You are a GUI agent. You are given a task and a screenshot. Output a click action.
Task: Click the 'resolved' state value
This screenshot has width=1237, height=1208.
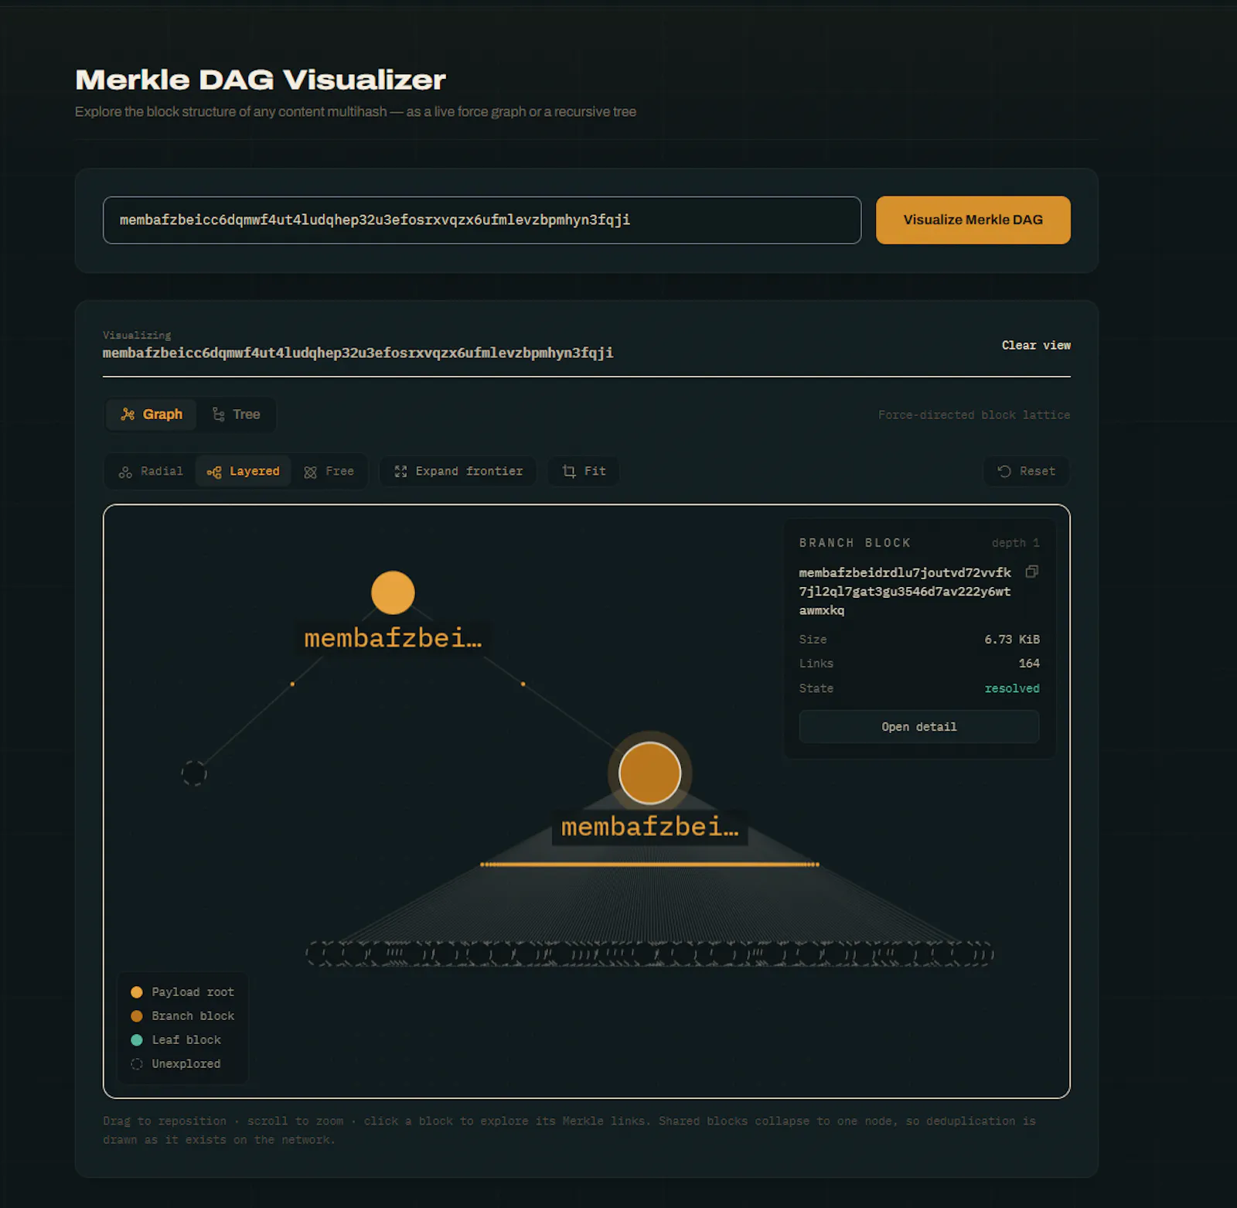click(x=1012, y=688)
